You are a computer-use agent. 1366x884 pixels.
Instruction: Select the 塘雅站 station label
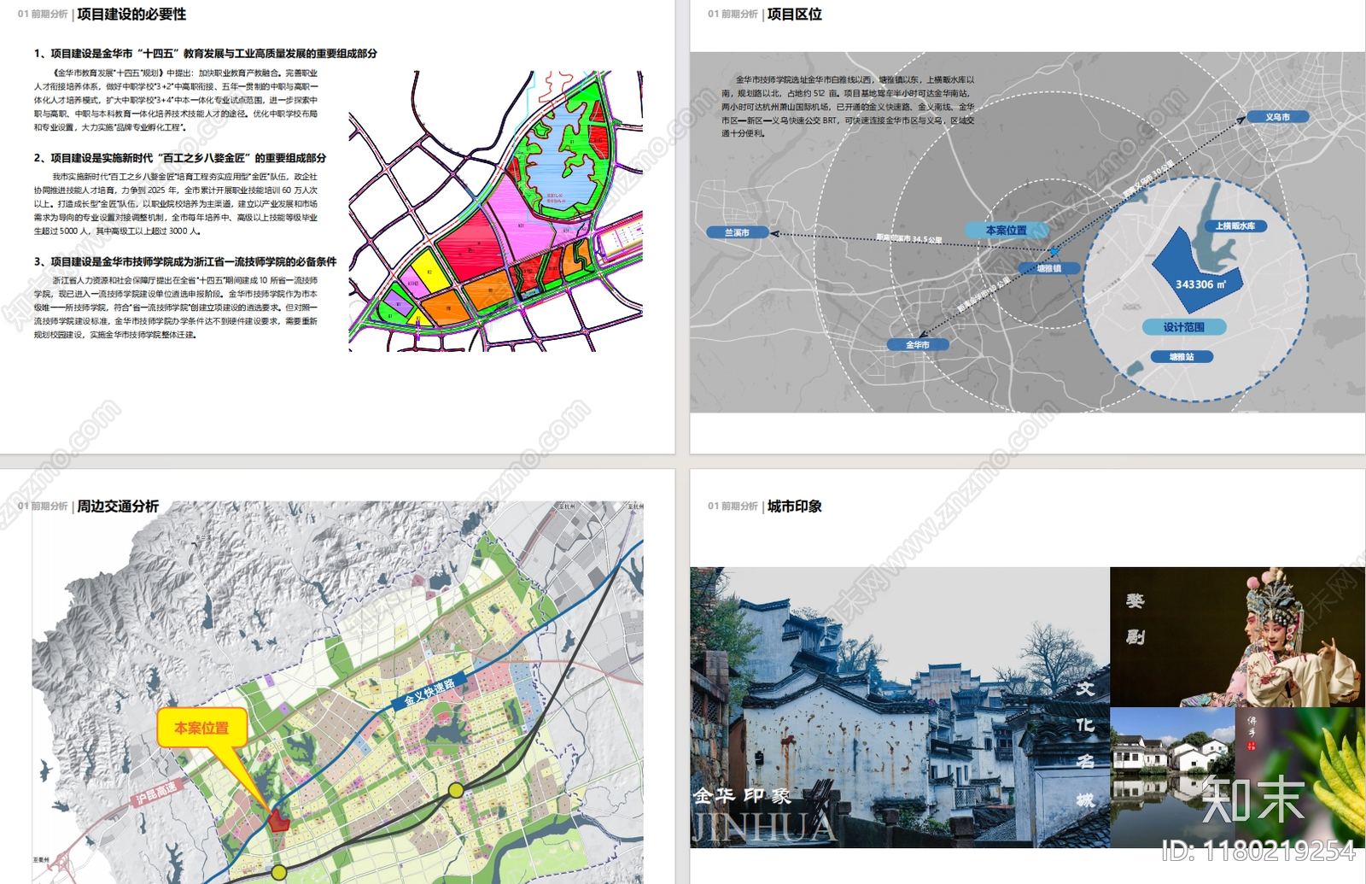click(x=1182, y=357)
